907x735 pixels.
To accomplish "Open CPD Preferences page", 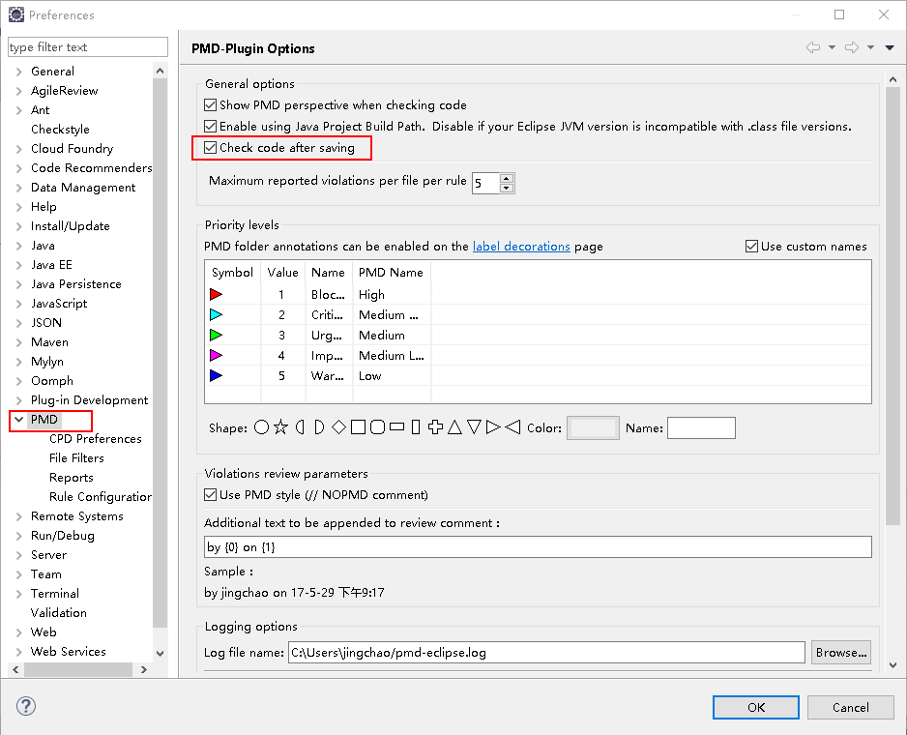I will click(96, 439).
